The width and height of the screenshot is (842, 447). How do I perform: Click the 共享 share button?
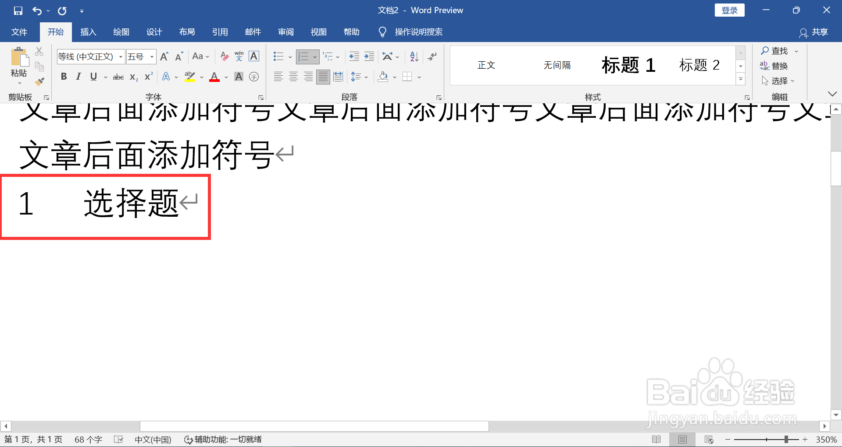814,32
